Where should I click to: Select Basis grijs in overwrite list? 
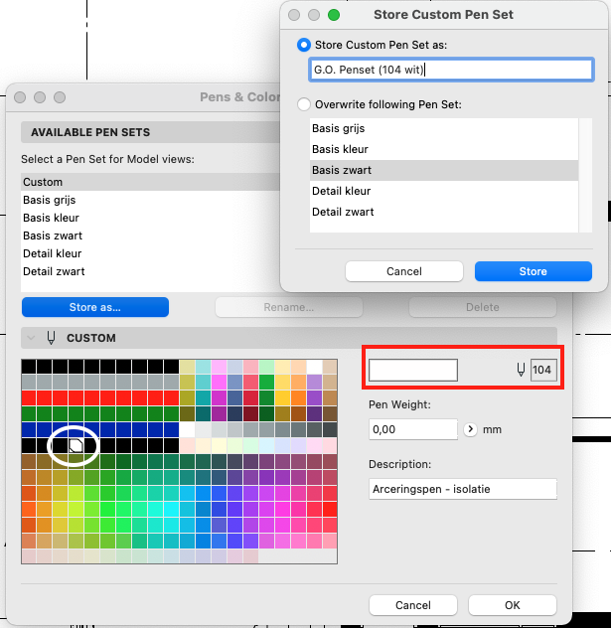pos(444,128)
